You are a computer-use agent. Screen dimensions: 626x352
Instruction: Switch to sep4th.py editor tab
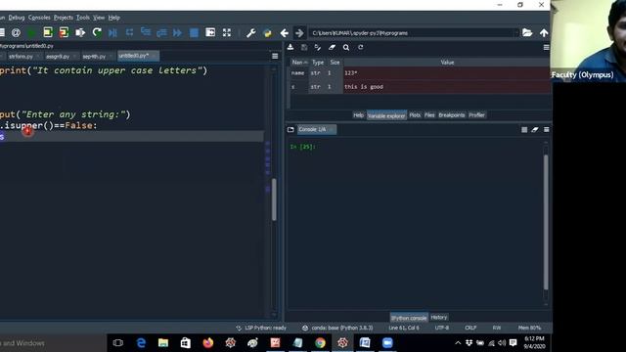coord(98,57)
